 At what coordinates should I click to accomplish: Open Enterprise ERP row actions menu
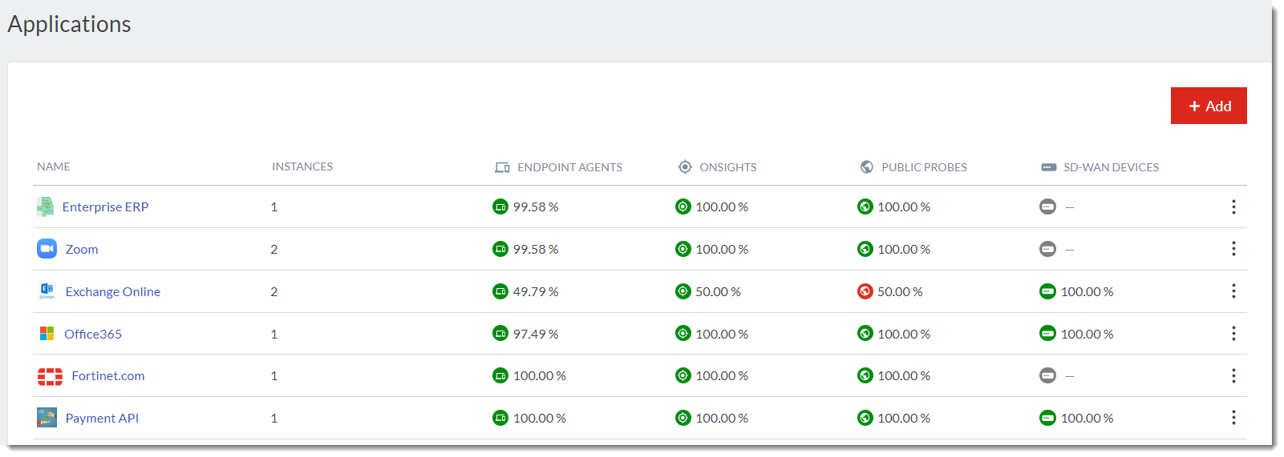1233,206
